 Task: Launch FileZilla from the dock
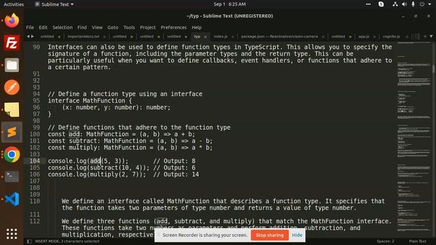click(x=12, y=43)
